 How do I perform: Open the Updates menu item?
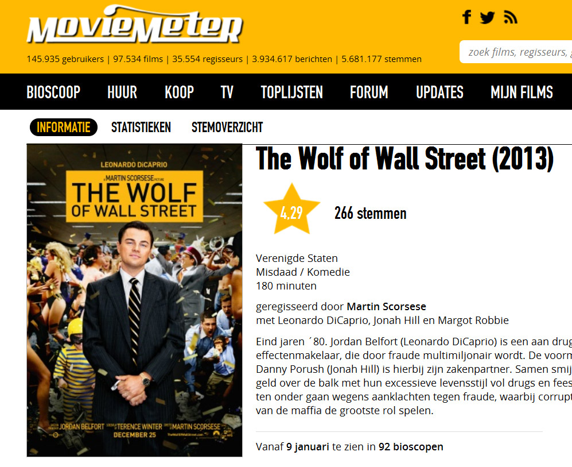point(439,92)
